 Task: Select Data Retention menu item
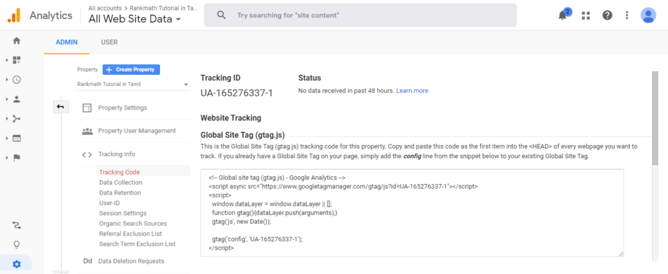(120, 193)
